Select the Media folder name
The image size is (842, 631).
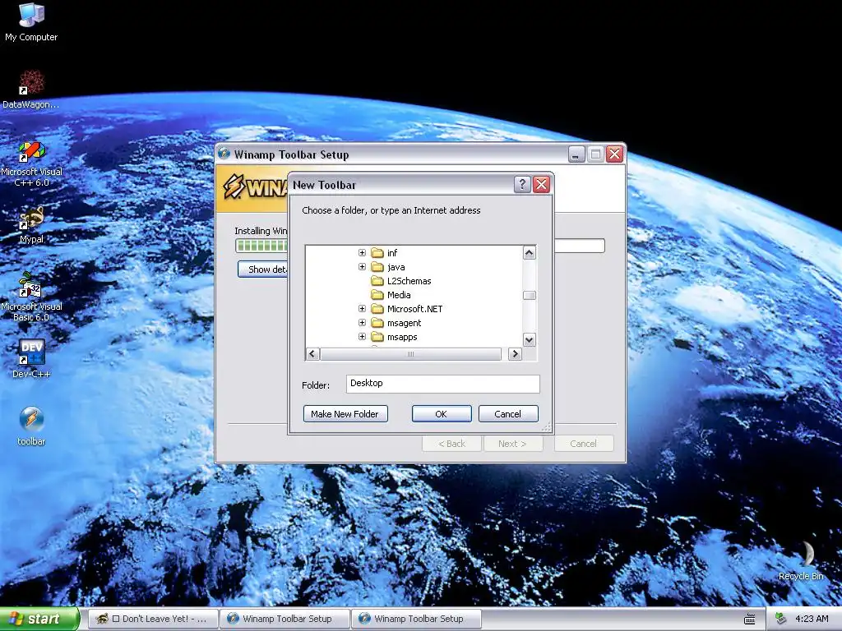click(399, 295)
